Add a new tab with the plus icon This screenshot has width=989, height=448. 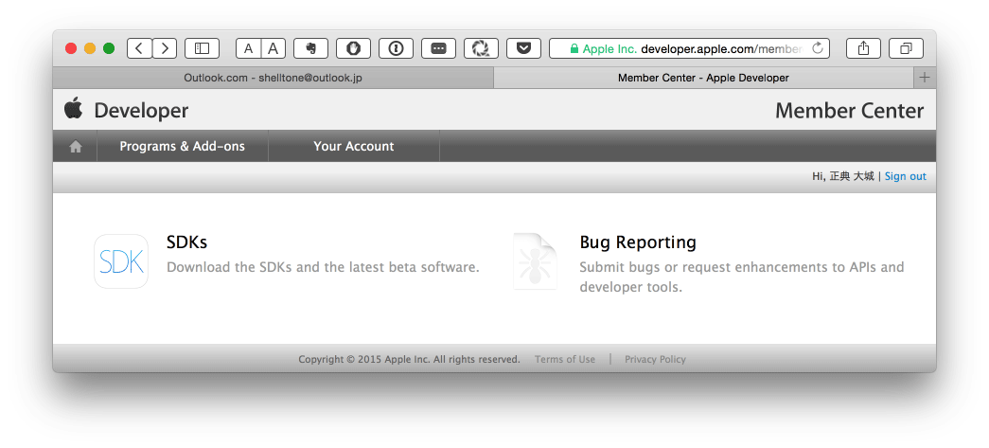tap(925, 78)
